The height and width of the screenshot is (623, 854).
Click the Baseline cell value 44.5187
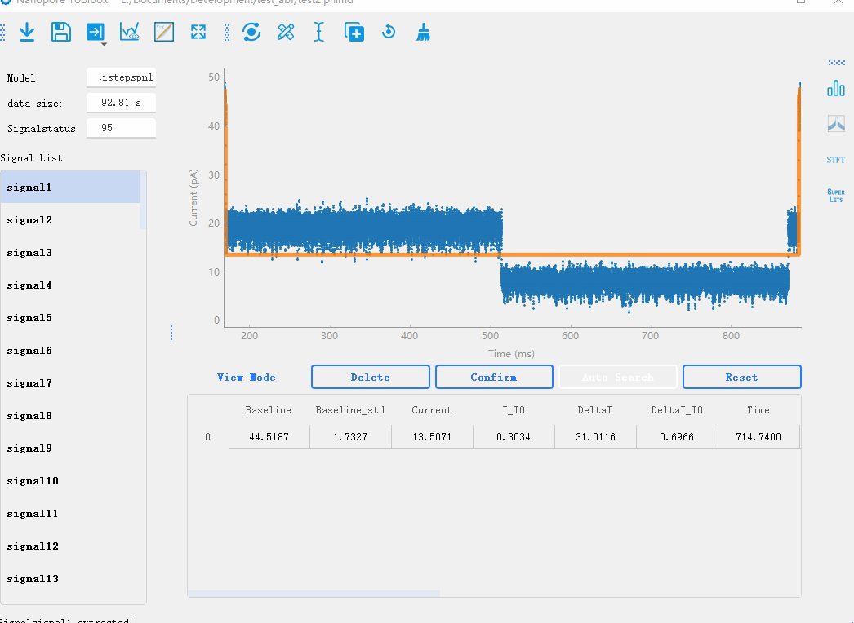pyautogui.click(x=269, y=437)
